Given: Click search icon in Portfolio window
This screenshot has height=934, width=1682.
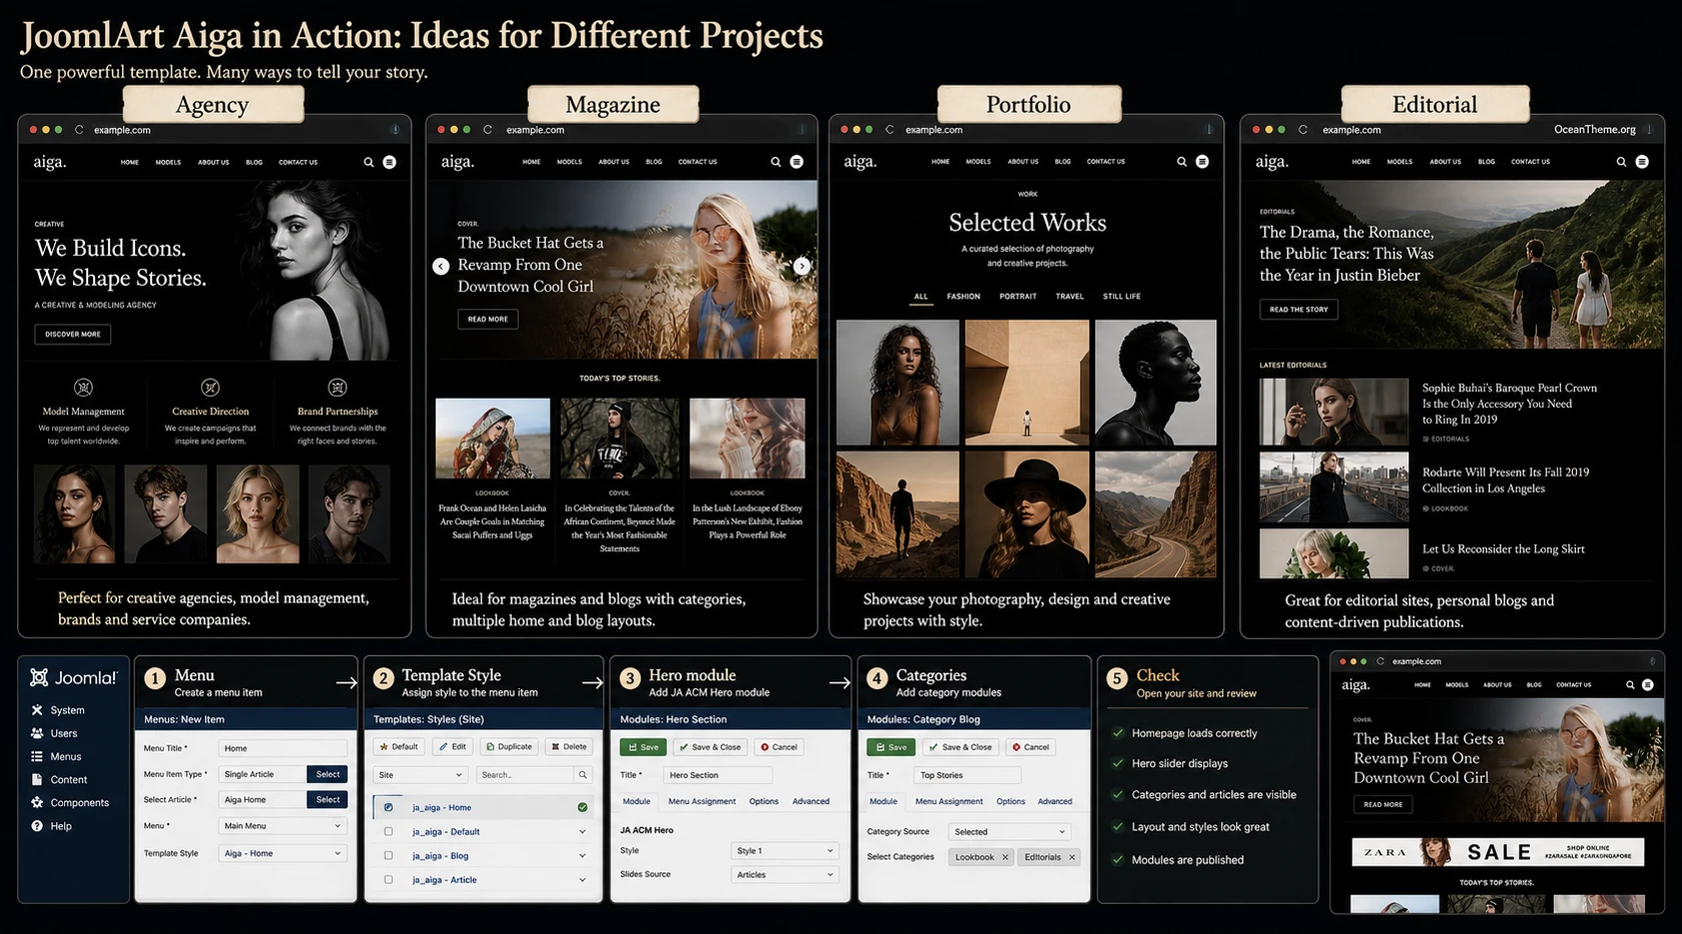Looking at the screenshot, I should click(1181, 162).
